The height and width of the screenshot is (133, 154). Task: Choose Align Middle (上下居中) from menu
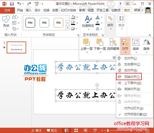coord(134,83)
